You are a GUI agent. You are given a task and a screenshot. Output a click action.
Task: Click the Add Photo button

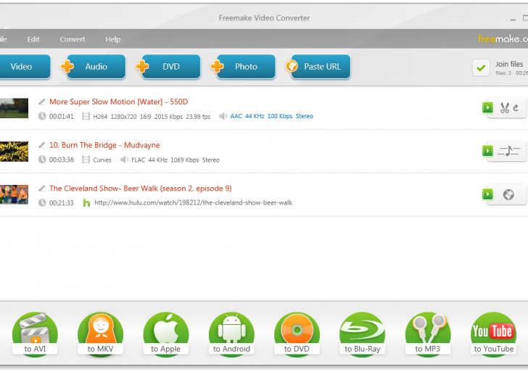[243, 67]
